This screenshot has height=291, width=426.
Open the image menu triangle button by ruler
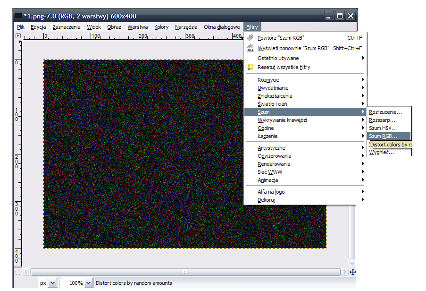(18, 35)
